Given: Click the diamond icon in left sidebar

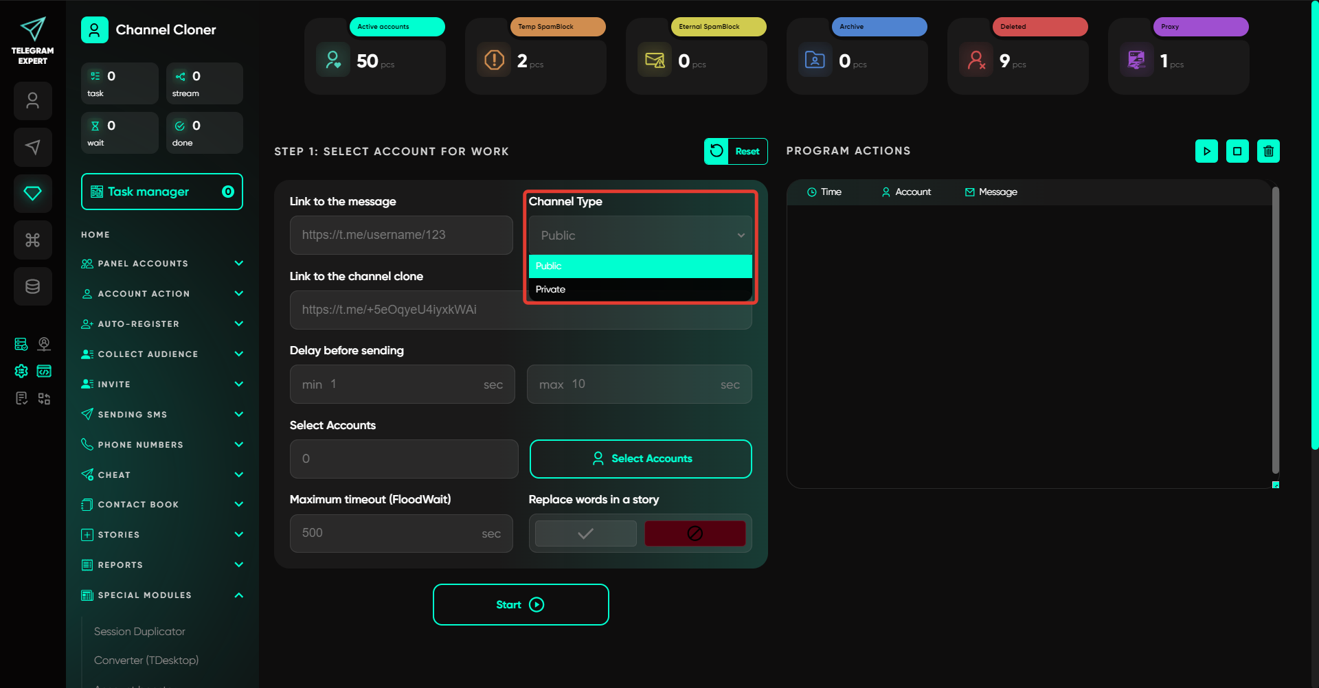Looking at the screenshot, I should [x=32, y=194].
